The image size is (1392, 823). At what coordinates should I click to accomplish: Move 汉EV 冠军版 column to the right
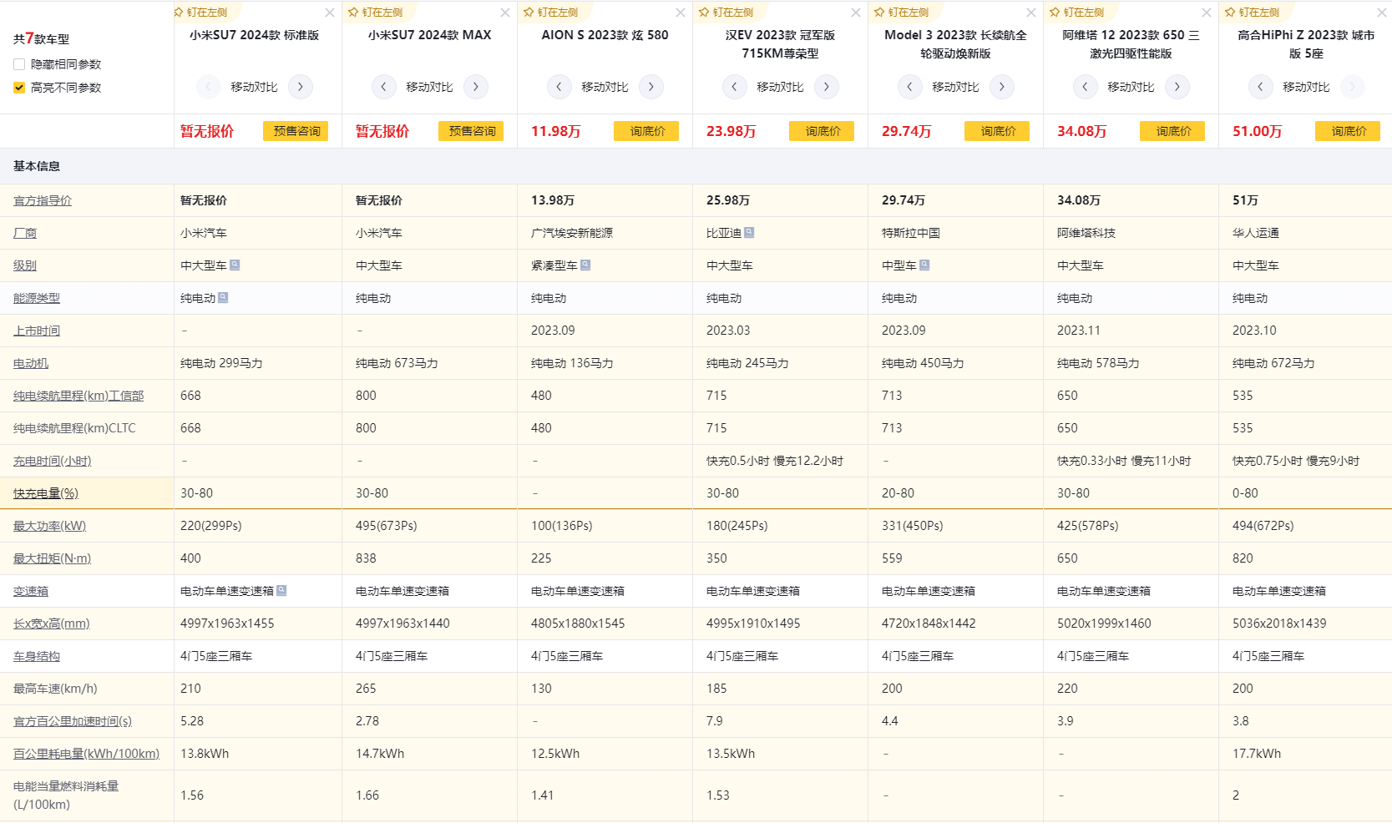[x=827, y=87]
